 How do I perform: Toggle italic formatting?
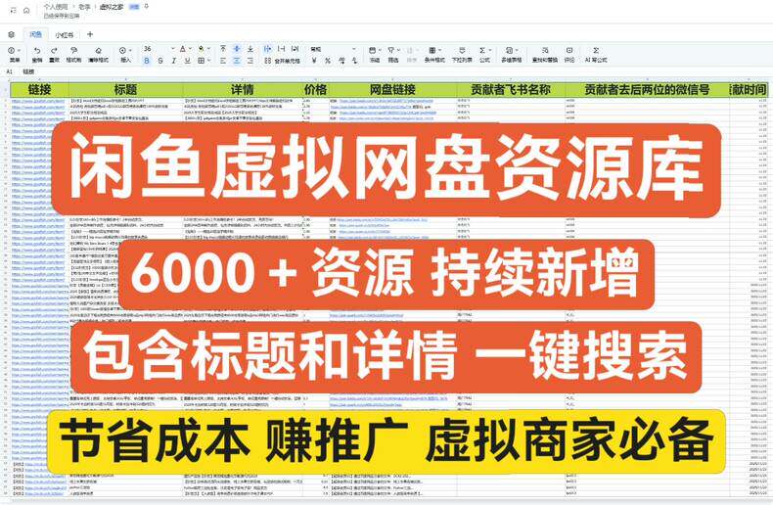point(173,60)
